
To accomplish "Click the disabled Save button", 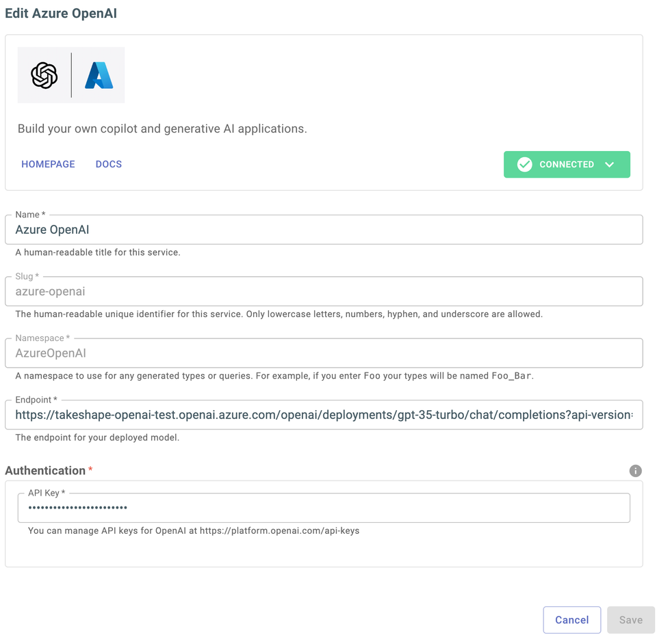I will (631, 619).
